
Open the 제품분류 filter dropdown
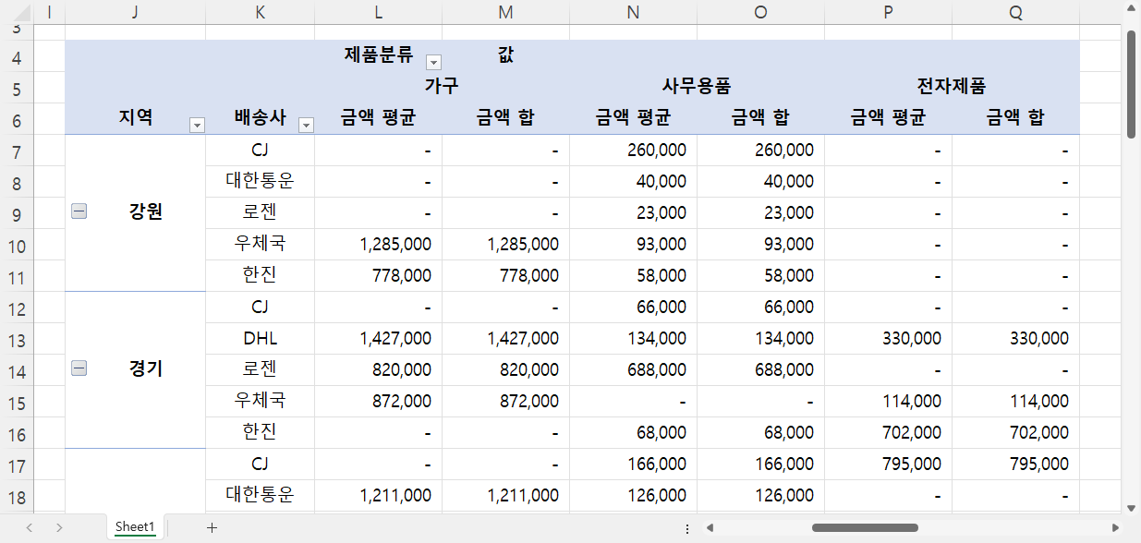(432, 62)
